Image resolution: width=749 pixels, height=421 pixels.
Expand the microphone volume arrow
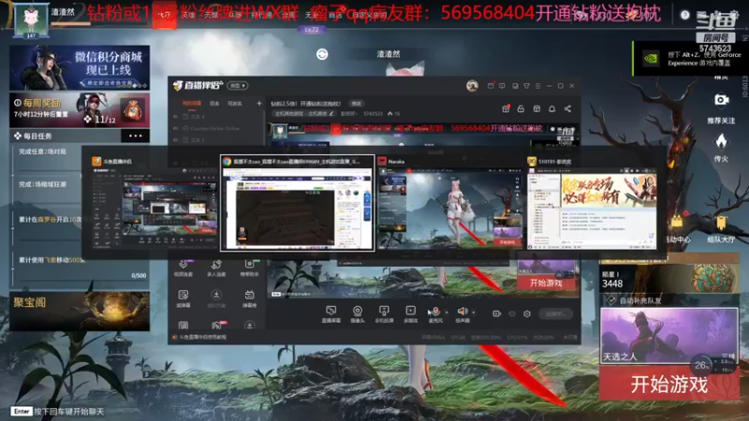(448, 312)
